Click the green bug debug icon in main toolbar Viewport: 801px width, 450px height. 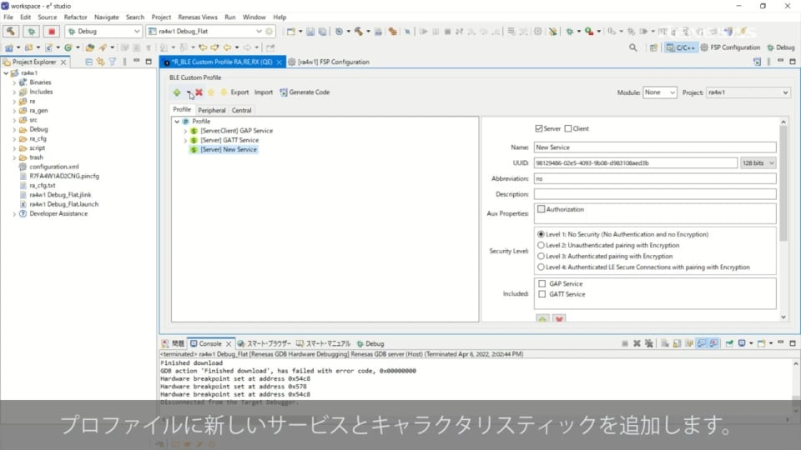click(x=570, y=31)
